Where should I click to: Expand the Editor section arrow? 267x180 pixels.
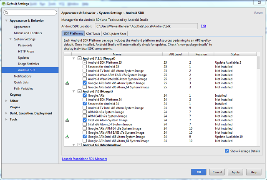6,101
